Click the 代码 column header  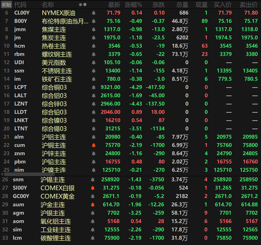coord(20,5)
